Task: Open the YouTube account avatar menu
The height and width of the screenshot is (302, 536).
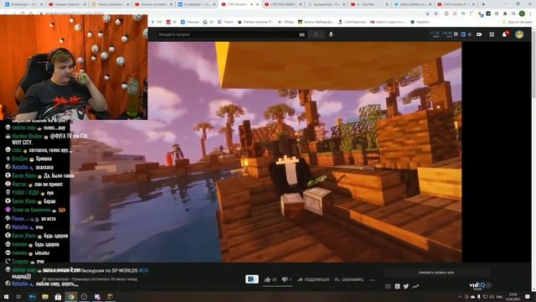Action: [x=519, y=34]
